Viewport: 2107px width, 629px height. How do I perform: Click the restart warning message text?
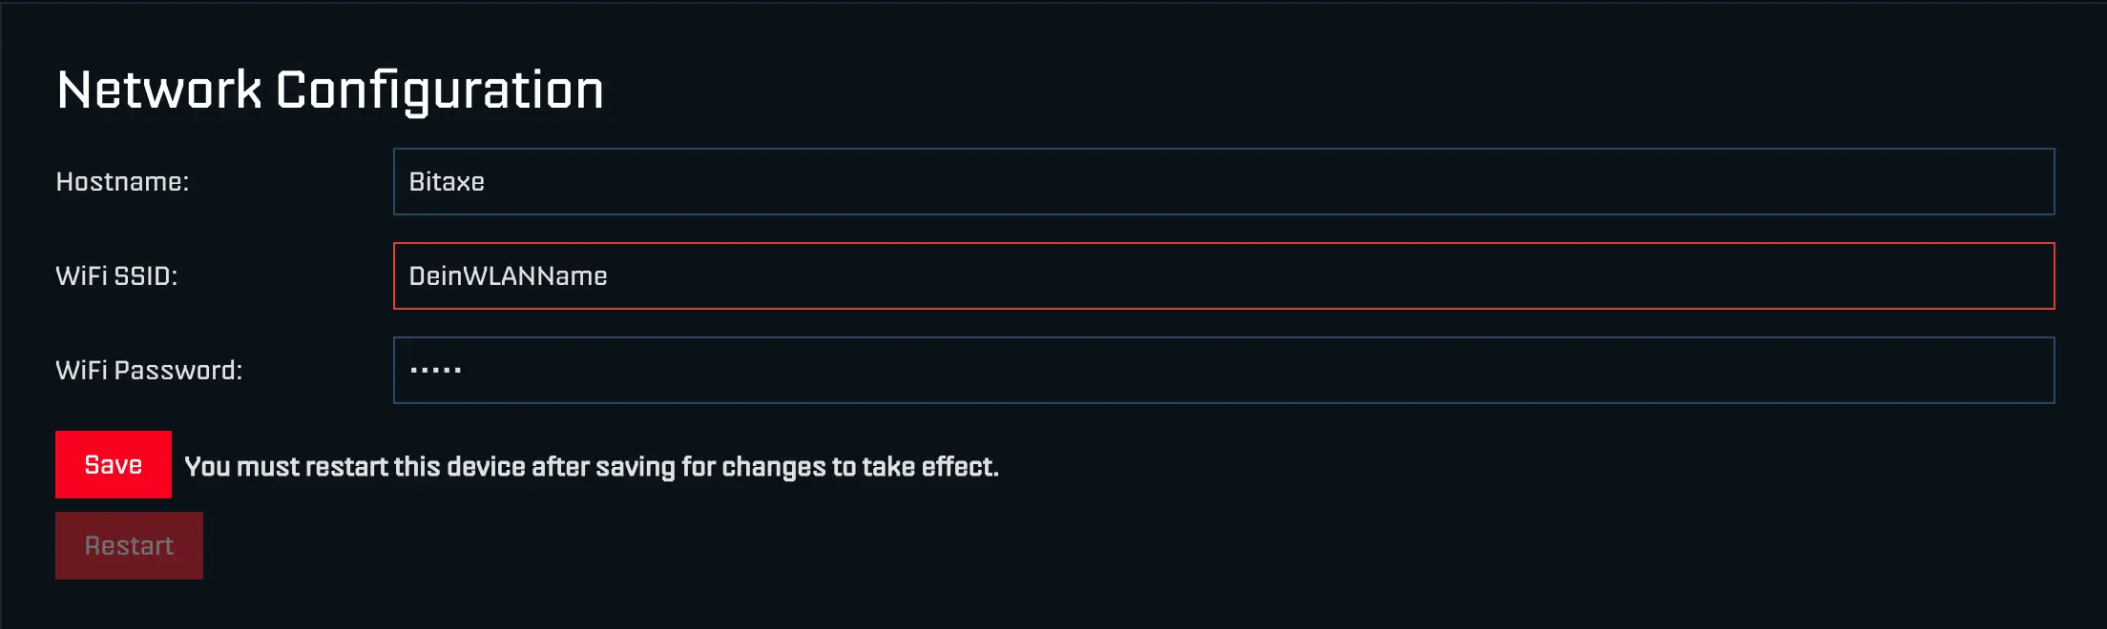point(591,467)
